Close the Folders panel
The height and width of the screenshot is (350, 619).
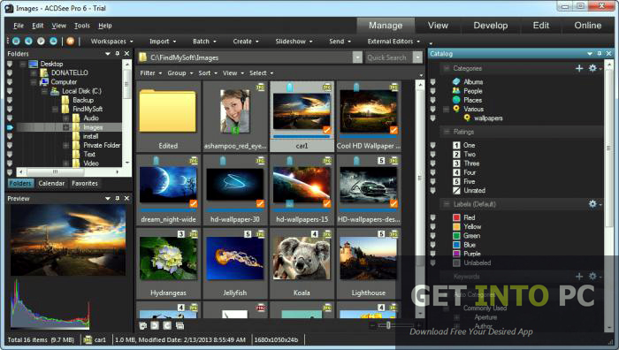pos(126,53)
